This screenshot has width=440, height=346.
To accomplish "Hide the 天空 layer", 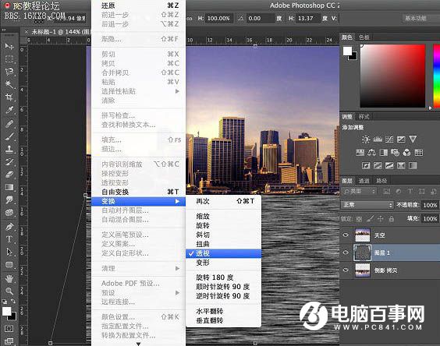I will point(346,235).
